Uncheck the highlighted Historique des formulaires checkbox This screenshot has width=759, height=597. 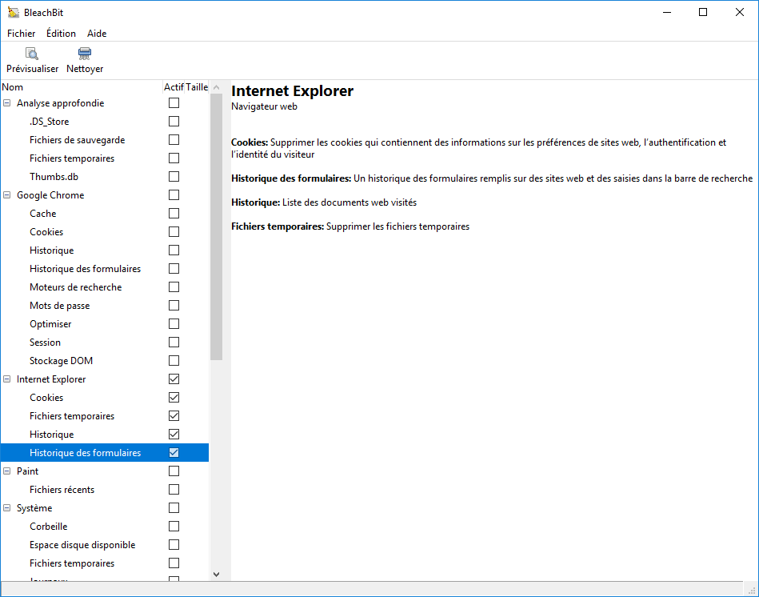point(174,453)
